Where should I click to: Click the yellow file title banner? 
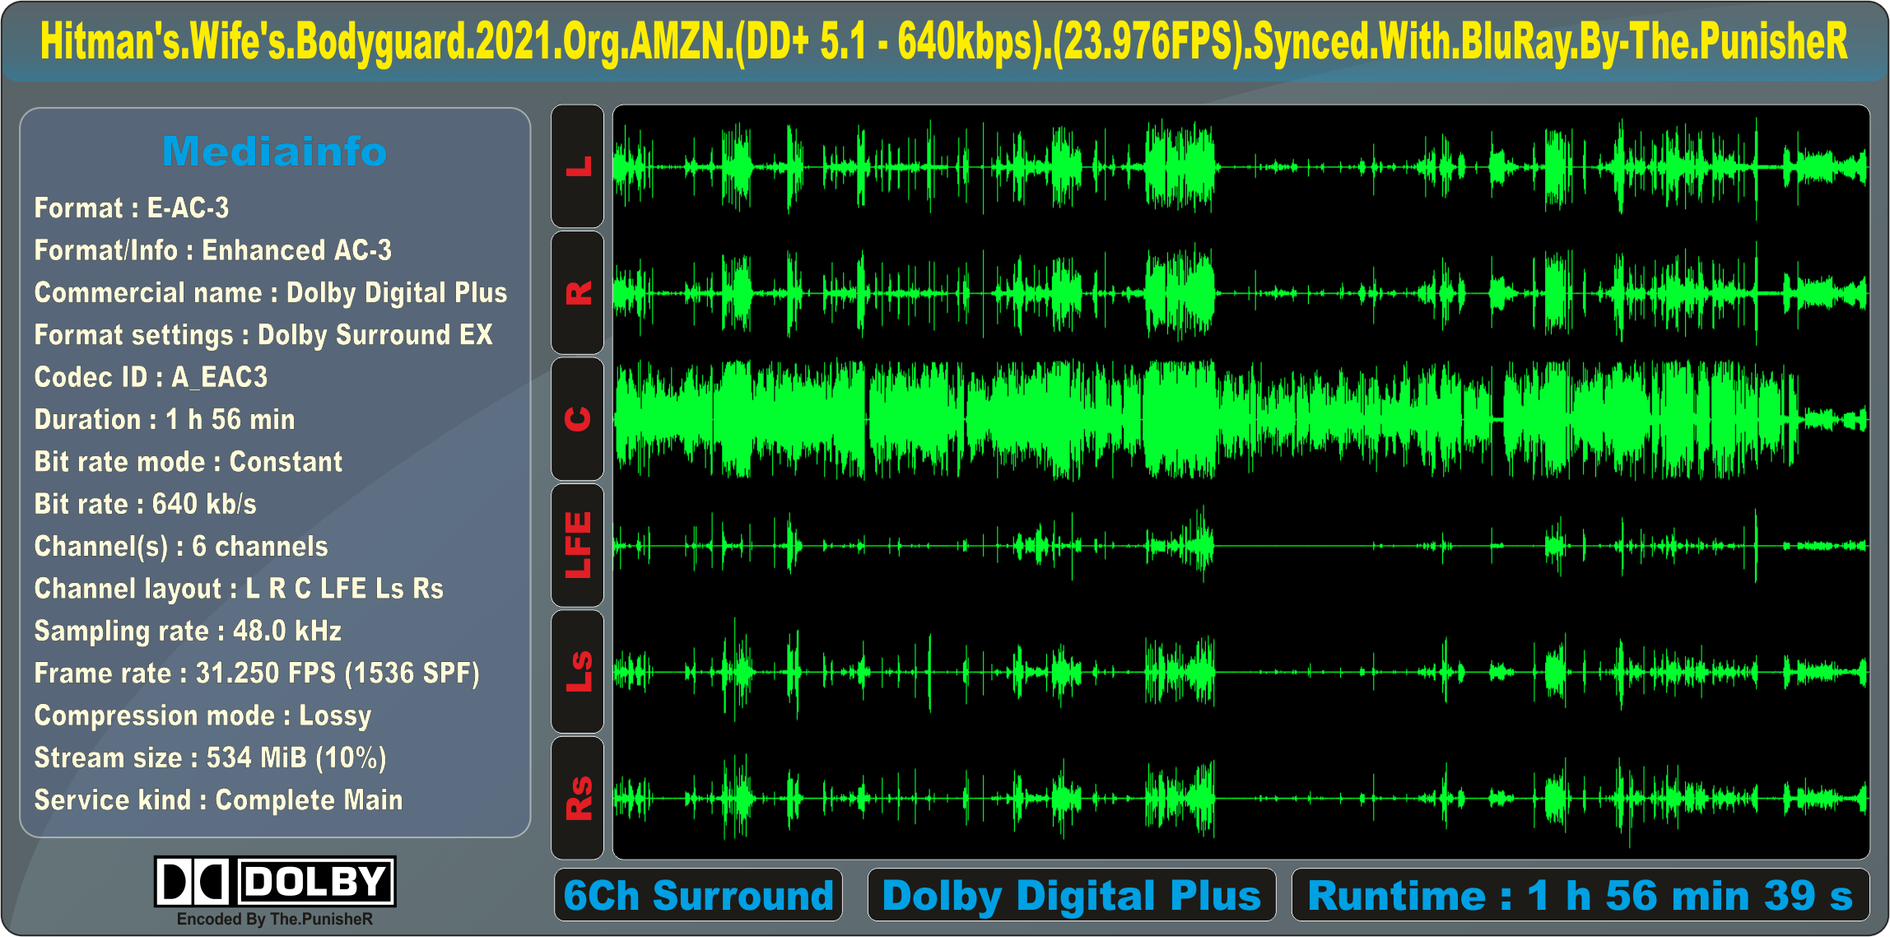(x=944, y=41)
